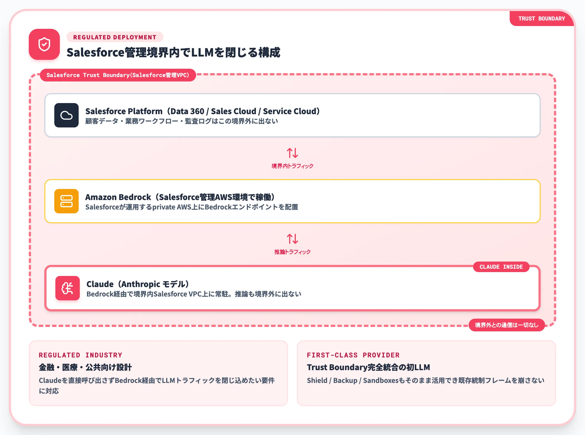Click the Shield / Backup / Sandboxes description
This screenshot has height=435, width=585.
click(x=425, y=380)
